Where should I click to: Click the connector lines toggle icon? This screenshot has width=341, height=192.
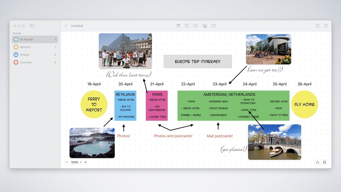pos(318,162)
